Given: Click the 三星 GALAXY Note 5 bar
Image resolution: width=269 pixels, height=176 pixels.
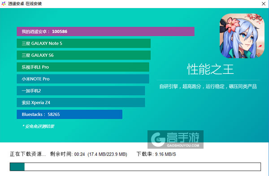Looking at the screenshot, I should [84, 43].
